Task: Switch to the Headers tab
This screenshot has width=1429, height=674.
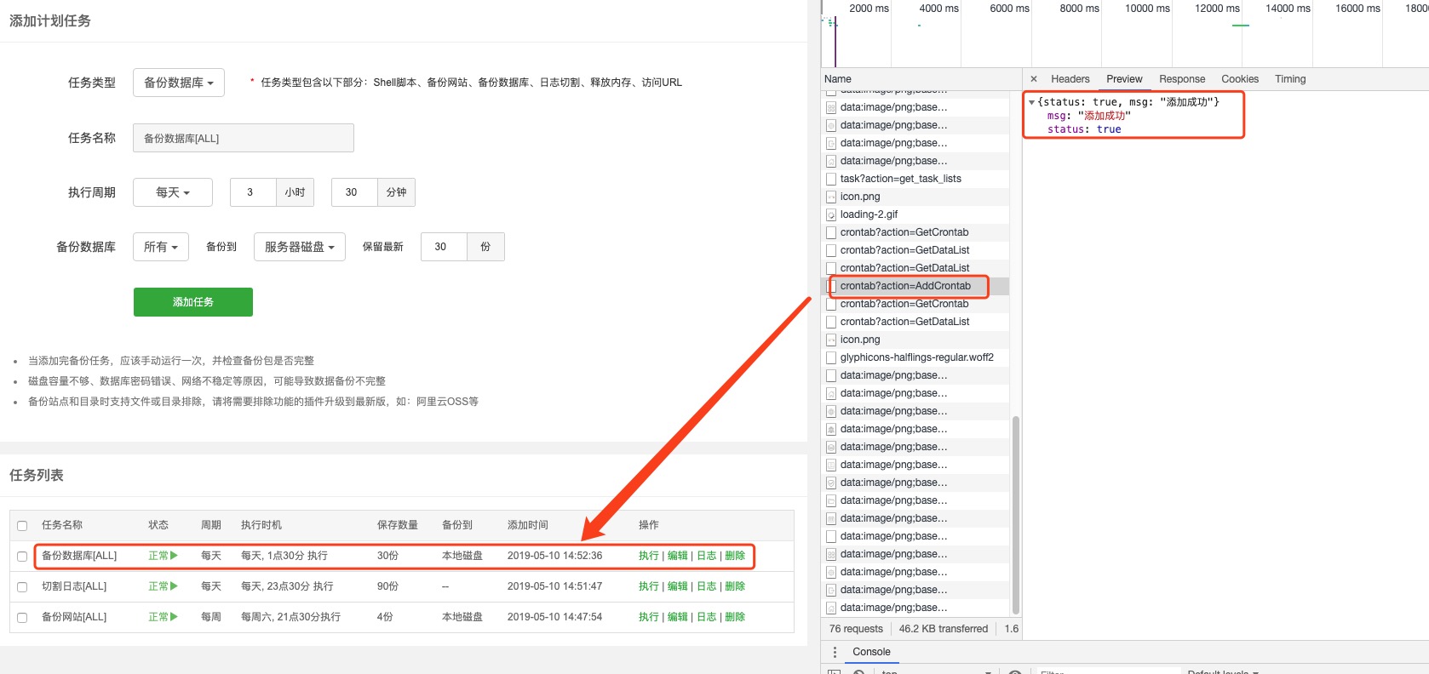Action: pos(1070,79)
